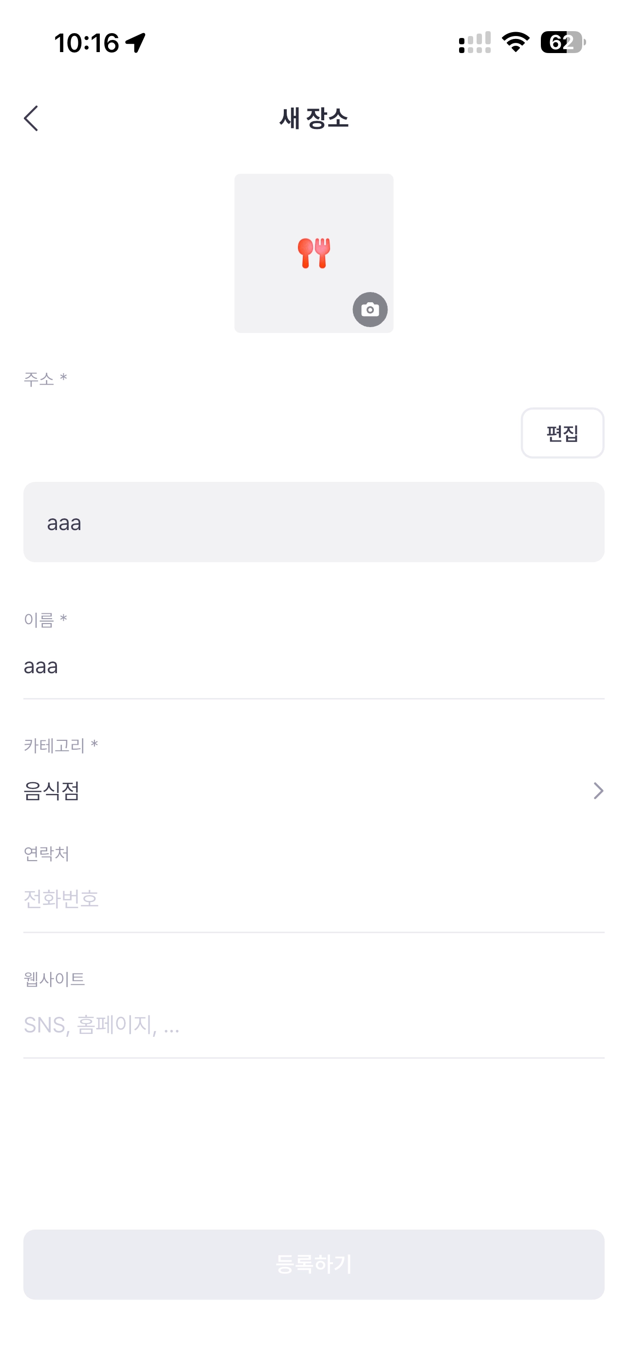Tap the fork and spoon icon
Image resolution: width=628 pixels, height=1361 pixels.
(314, 253)
